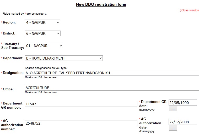Click the Office field label
The width and height of the screenshot is (199, 134).
tap(8, 89)
